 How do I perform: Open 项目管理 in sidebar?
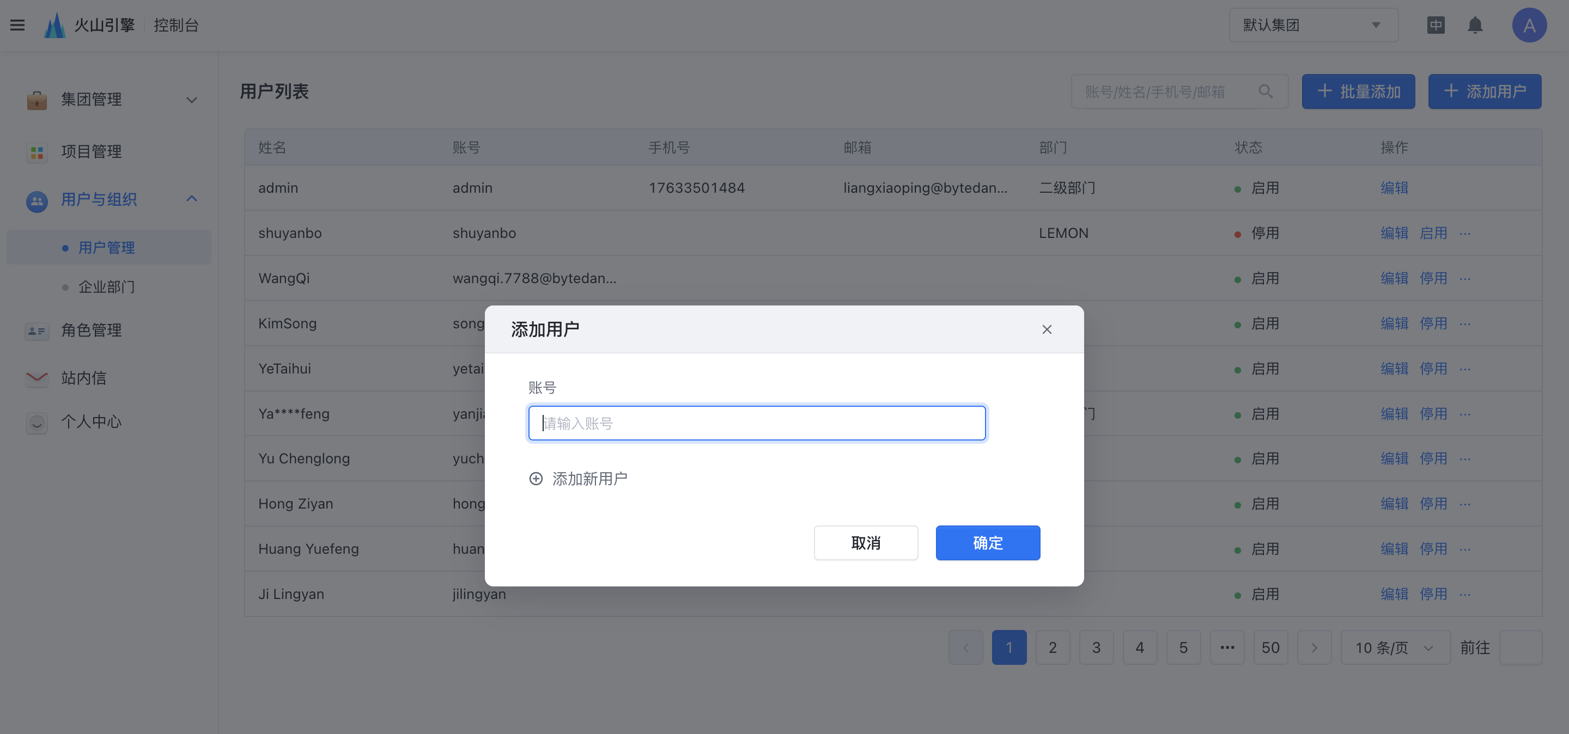[92, 151]
